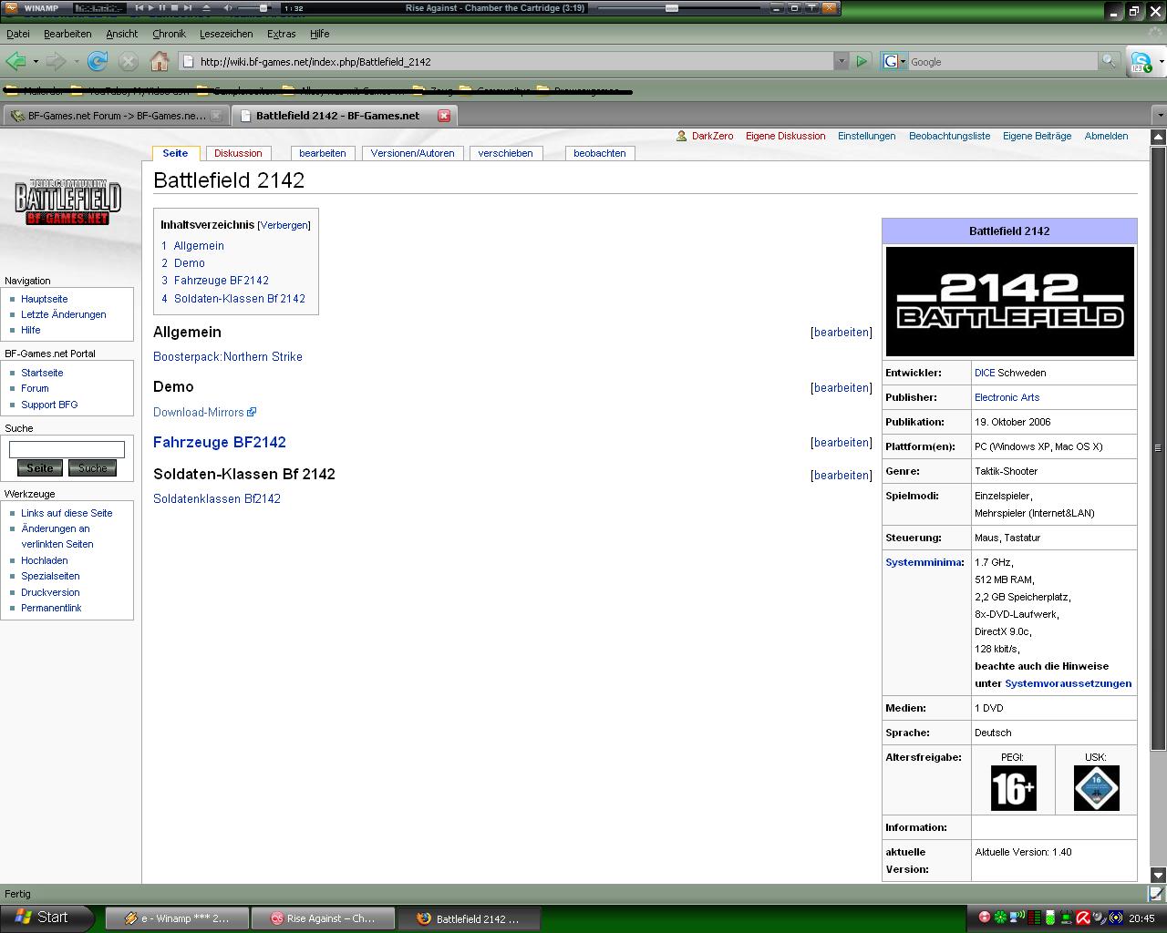Open the tab list dropdown arrow
Viewport: 1167px width, 933px height.
(x=1159, y=116)
